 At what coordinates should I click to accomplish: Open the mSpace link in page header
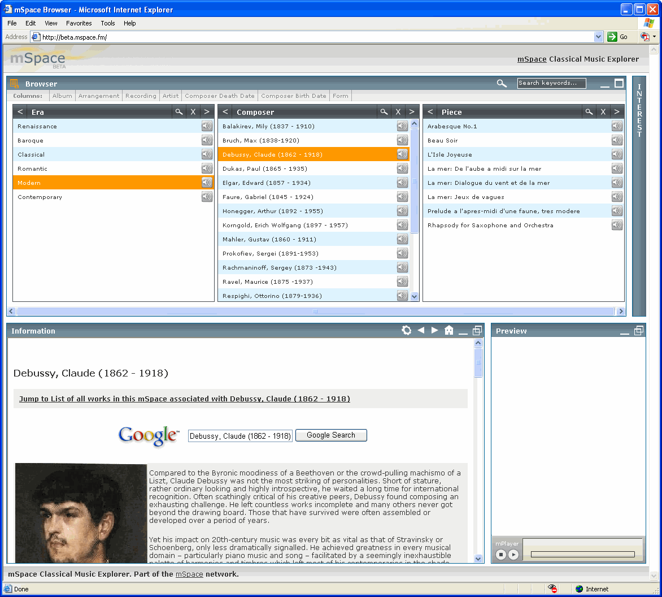(x=532, y=59)
